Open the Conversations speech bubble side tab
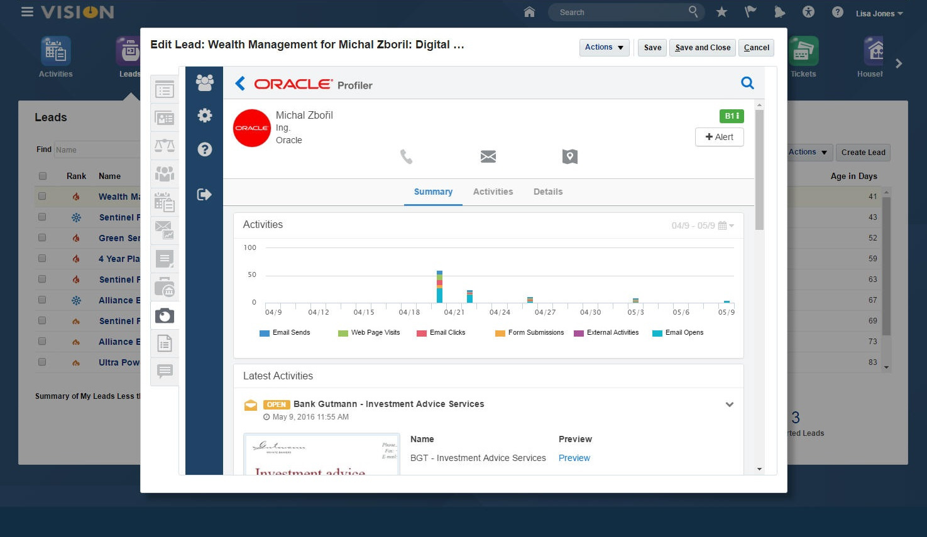 pos(165,371)
